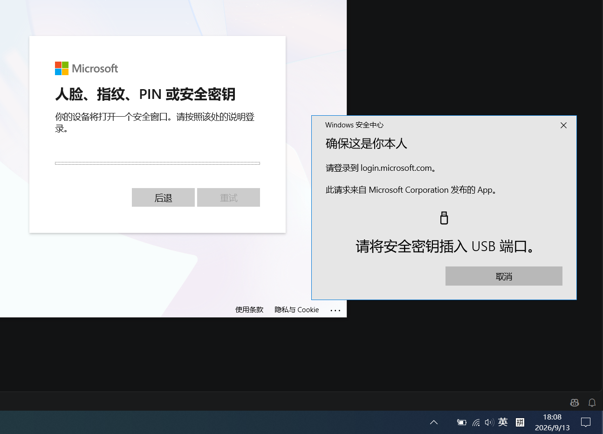Open the notification bell icon

click(592, 402)
